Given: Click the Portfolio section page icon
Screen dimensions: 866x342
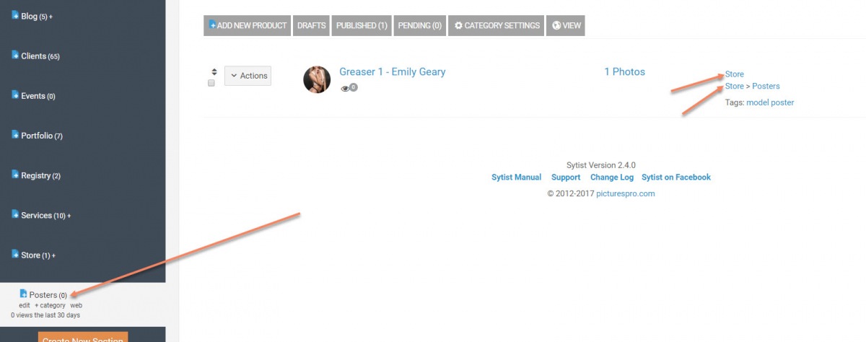Looking at the screenshot, I should [15, 135].
